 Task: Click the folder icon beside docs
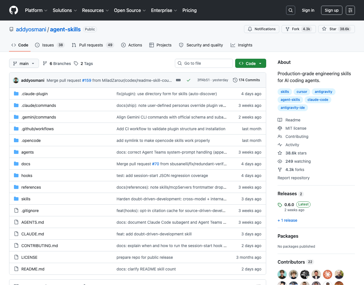tap(16, 164)
